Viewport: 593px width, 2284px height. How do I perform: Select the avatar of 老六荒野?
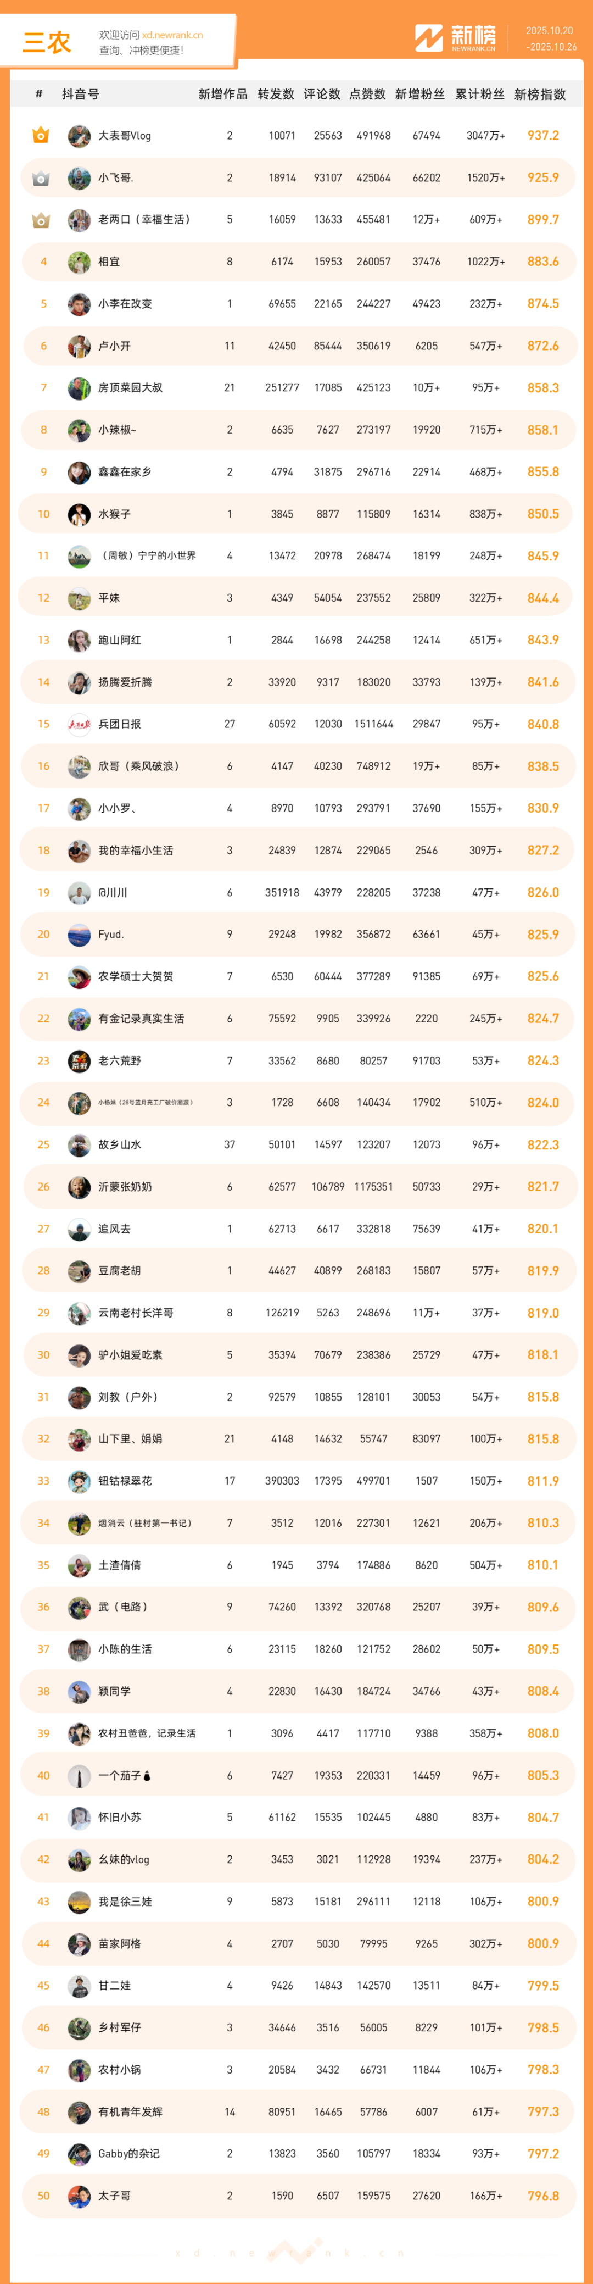[79, 1060]
